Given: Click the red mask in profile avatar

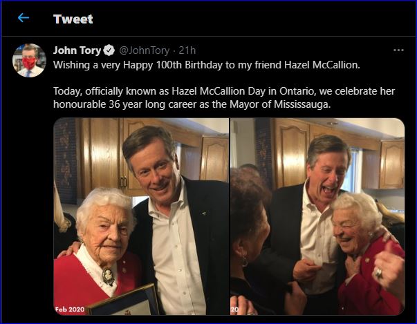Looking at the screenshot, I should pyautogui.click(x=29, y=64).
